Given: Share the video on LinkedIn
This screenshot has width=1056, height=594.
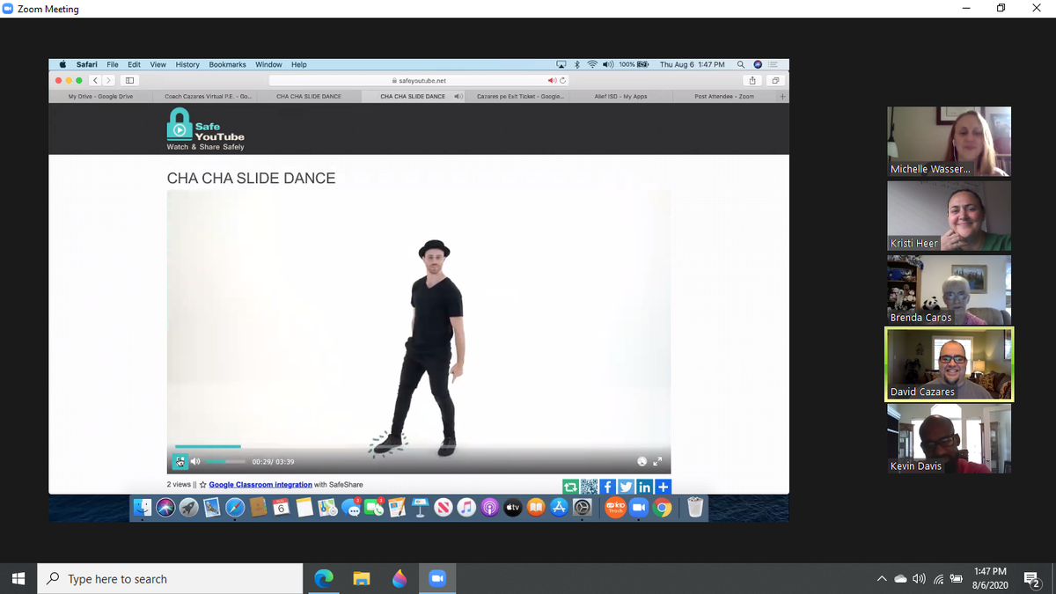Looking at the screenshot, I should coord(645,487).
